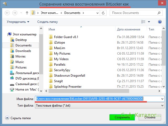This screenshot has height=126, width=168.
Task: Click the Up arrow navigation icon
Action: [27, 13]
